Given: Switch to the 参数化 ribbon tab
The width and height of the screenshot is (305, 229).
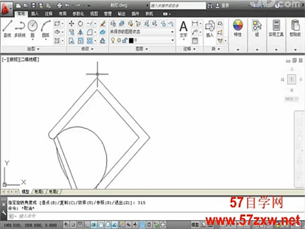Looking at the screenshot, I should click(x=78, y=14).
